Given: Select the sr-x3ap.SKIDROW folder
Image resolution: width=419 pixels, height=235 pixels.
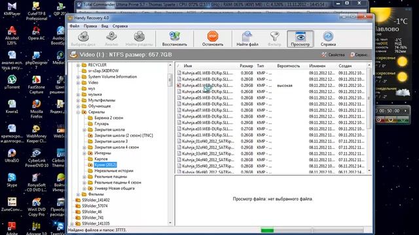Looking at the screenshot, I should (103, 71).
